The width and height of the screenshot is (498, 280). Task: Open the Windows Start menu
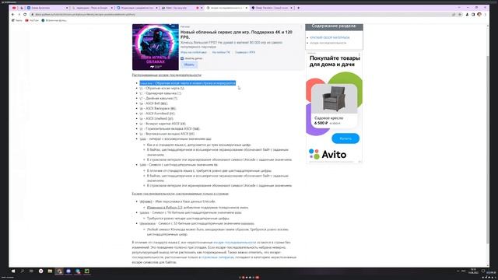click(13, 271)
